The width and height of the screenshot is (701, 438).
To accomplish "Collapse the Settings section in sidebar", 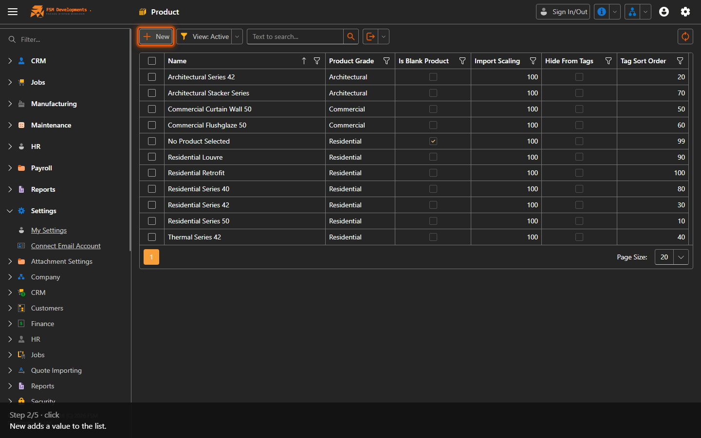I will [10, 211].
